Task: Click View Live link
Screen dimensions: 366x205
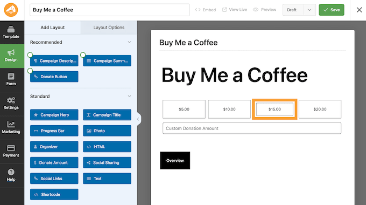Action: coord(235,10)
